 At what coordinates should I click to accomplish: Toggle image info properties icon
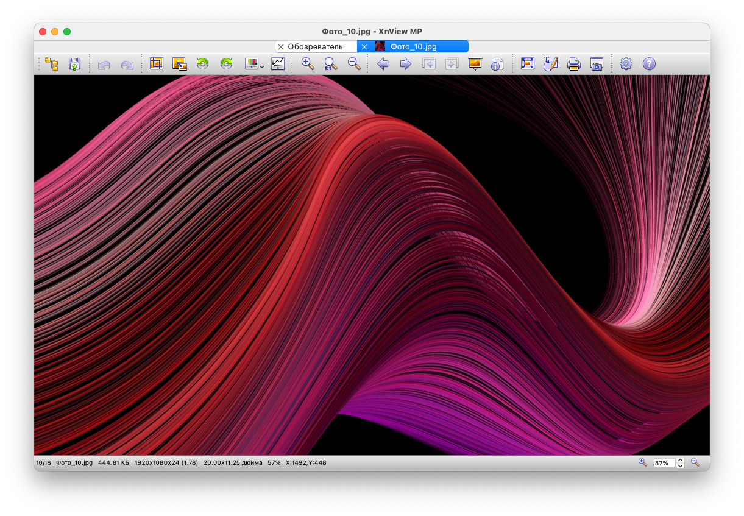[497, 64]
